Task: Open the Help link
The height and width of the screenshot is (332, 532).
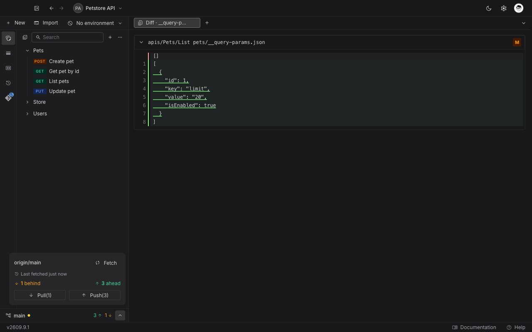Action: pyautogui.click(x=516, y=327)
